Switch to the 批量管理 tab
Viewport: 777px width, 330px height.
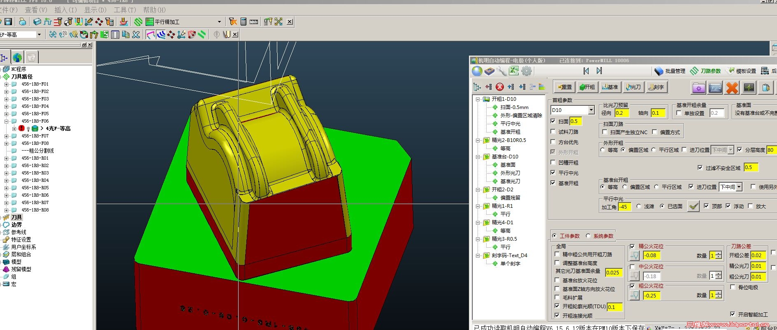[x=670, y=71]
